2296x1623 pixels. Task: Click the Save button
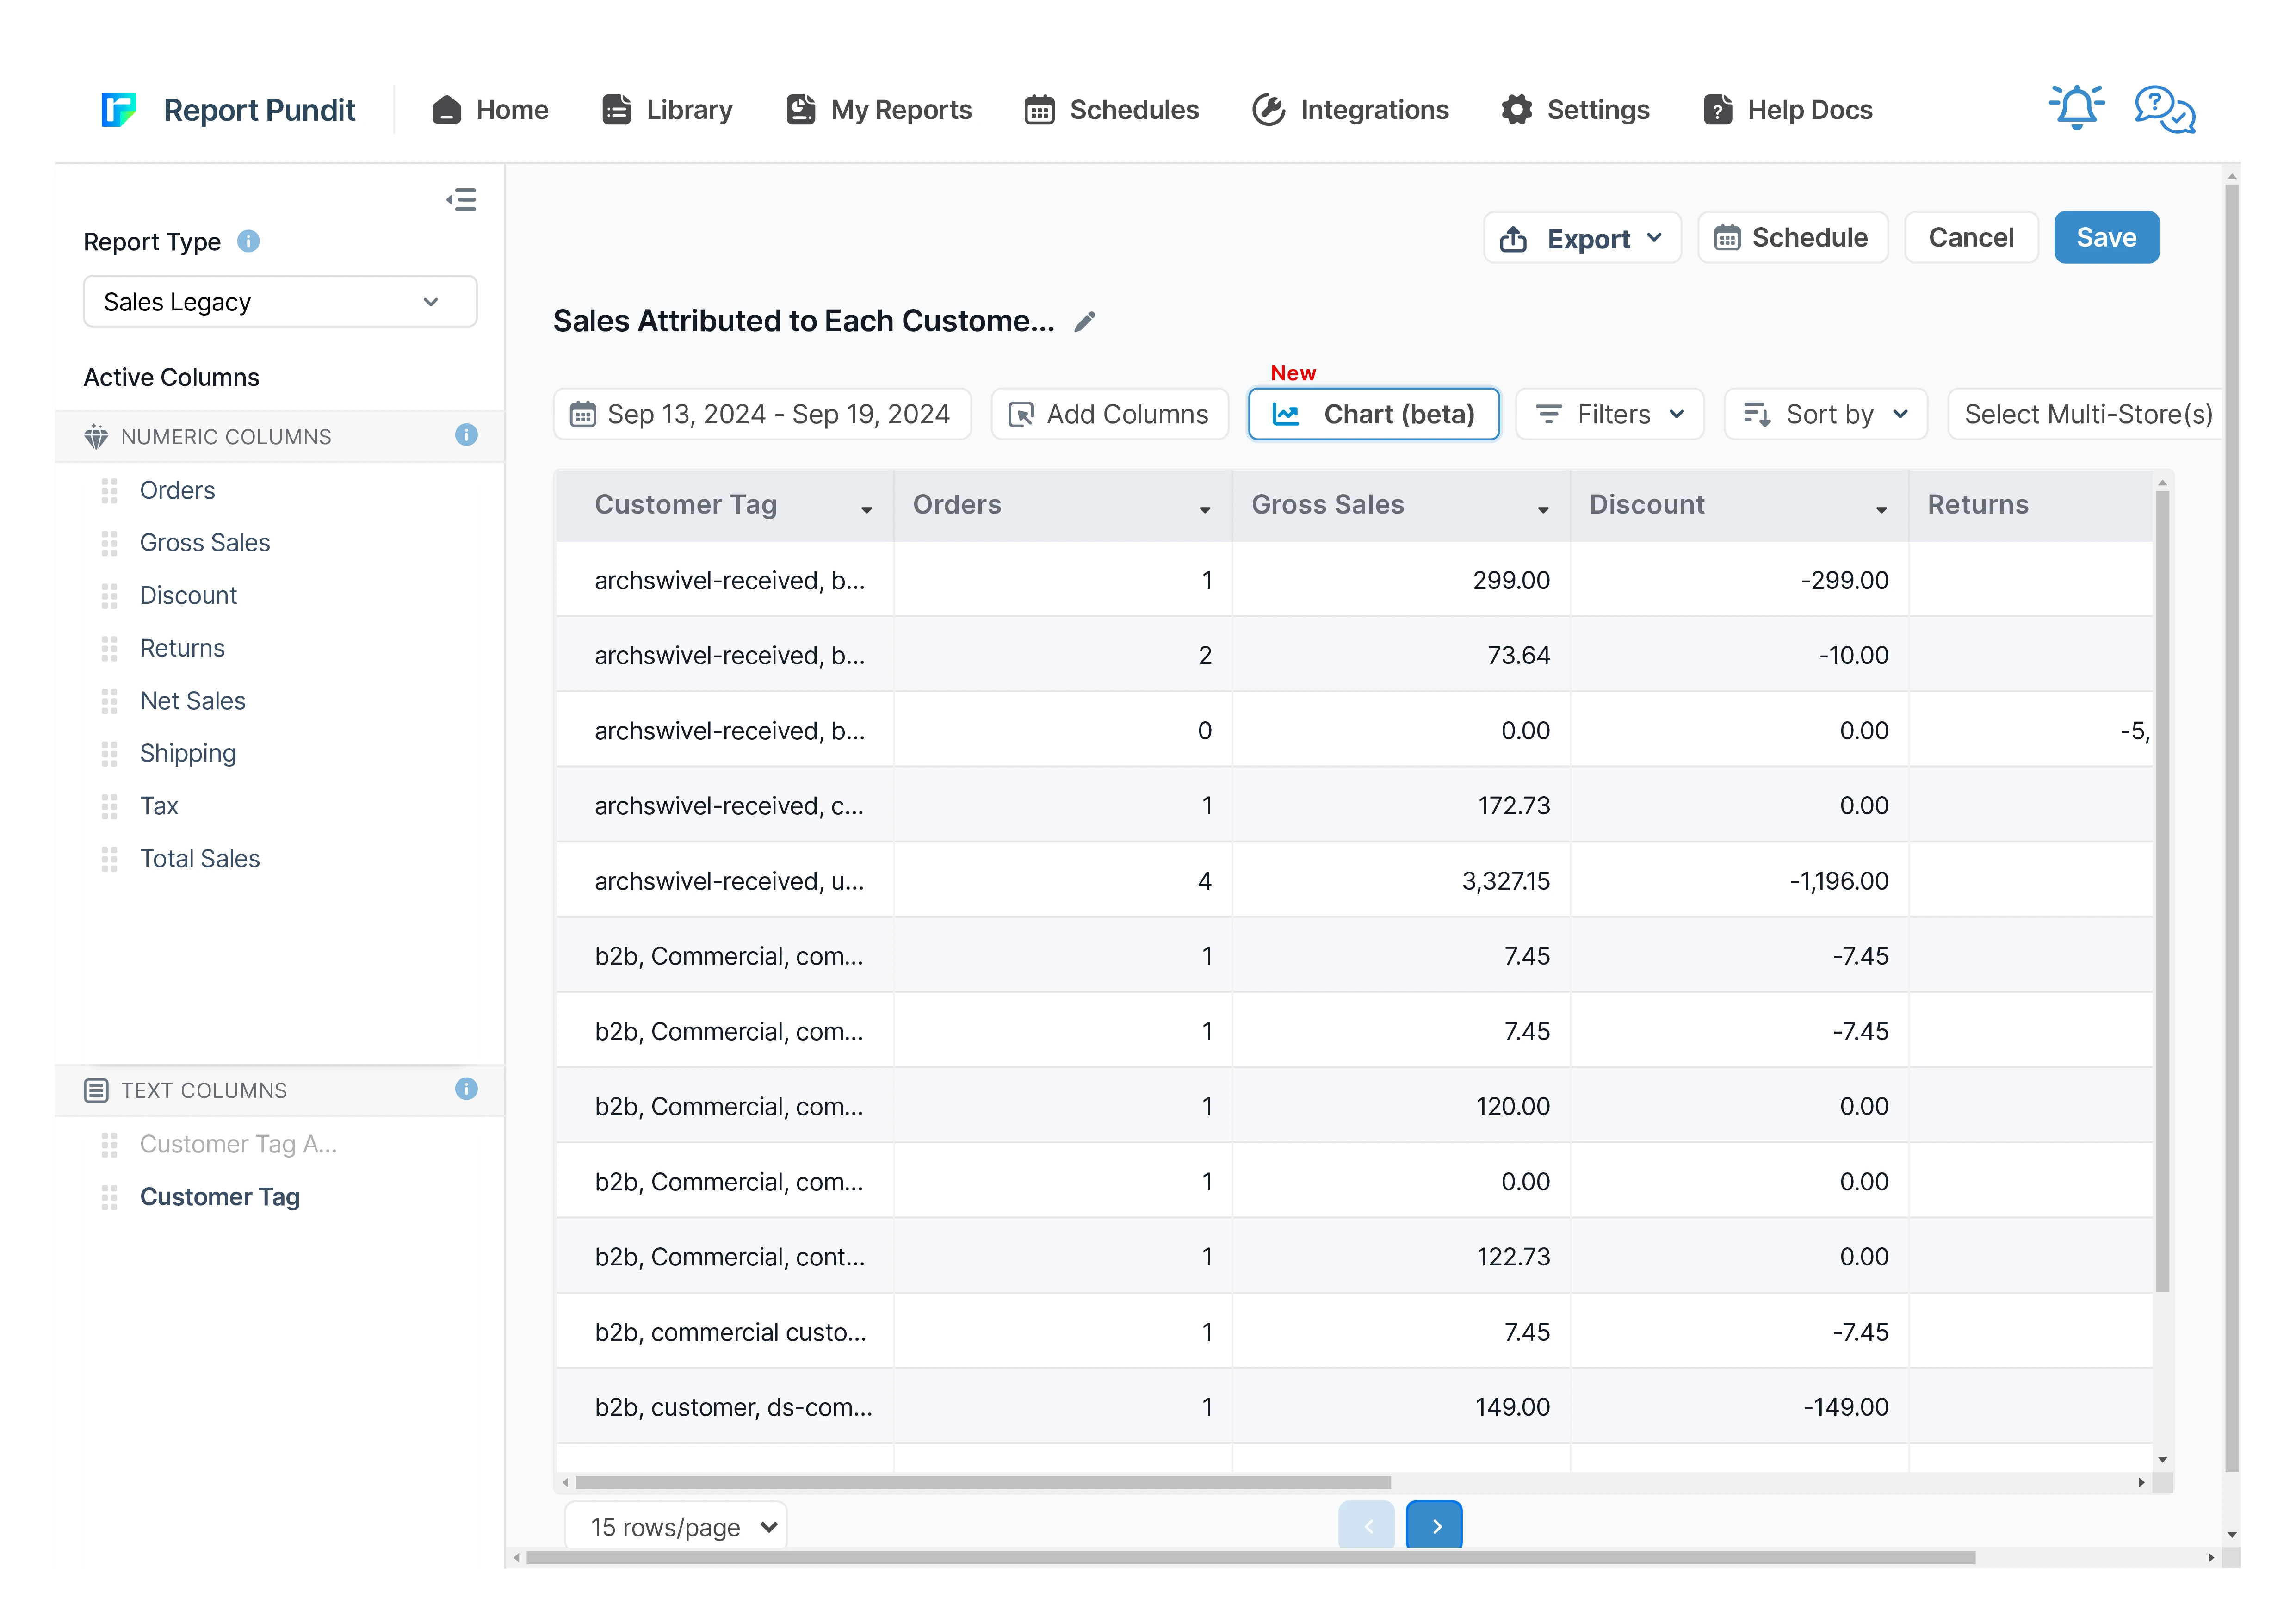(2106, 238)
